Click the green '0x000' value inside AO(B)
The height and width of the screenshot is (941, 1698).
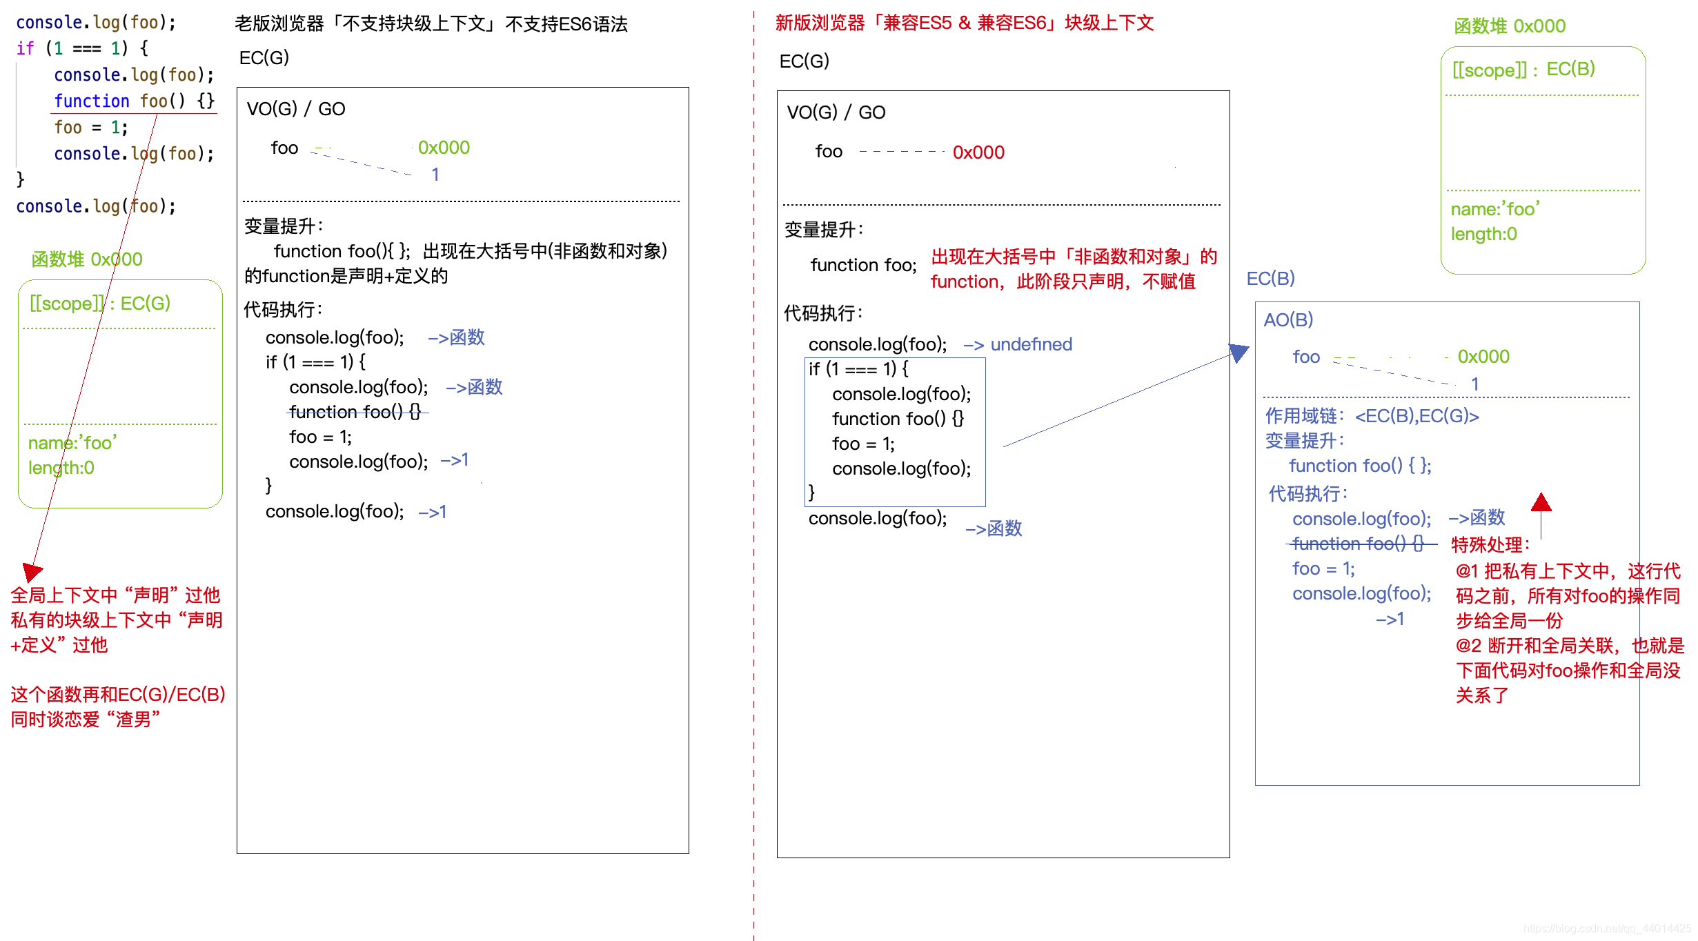[x=1483, y=357]
